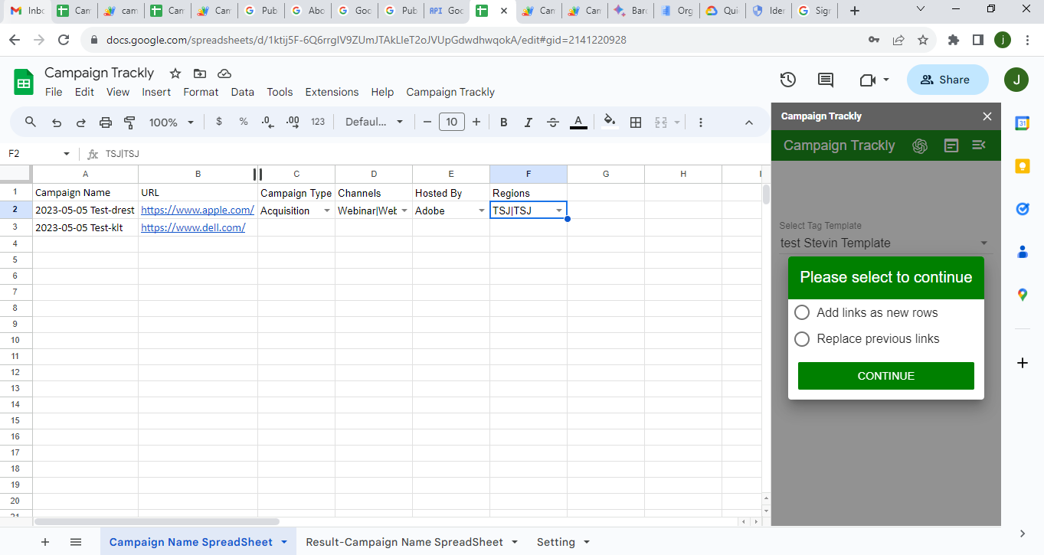Select the Add links as new rows option

point(802,312)
